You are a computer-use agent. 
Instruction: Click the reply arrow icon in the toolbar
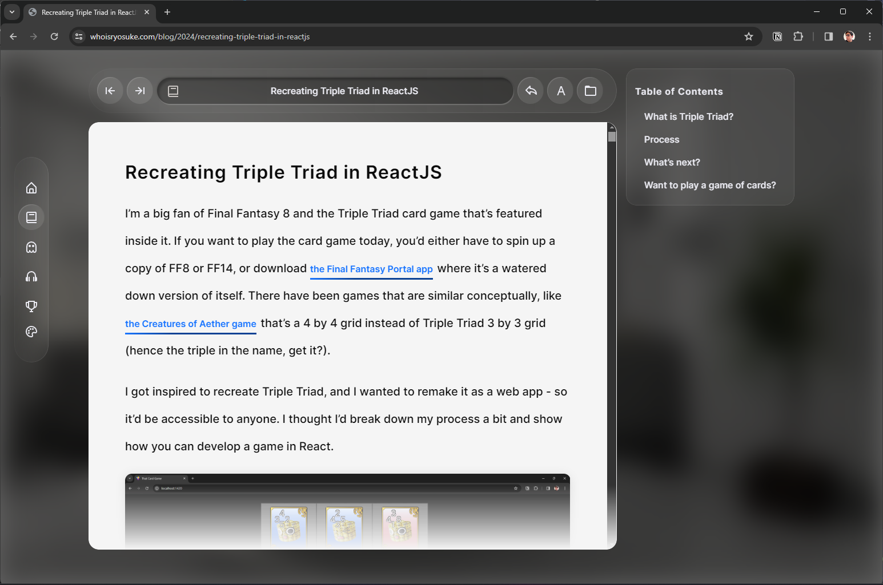pyautogui.click(x=530, y=90)
